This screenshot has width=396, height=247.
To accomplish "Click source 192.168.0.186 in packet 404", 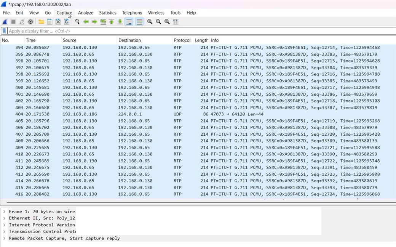I will tap(80, 114).
